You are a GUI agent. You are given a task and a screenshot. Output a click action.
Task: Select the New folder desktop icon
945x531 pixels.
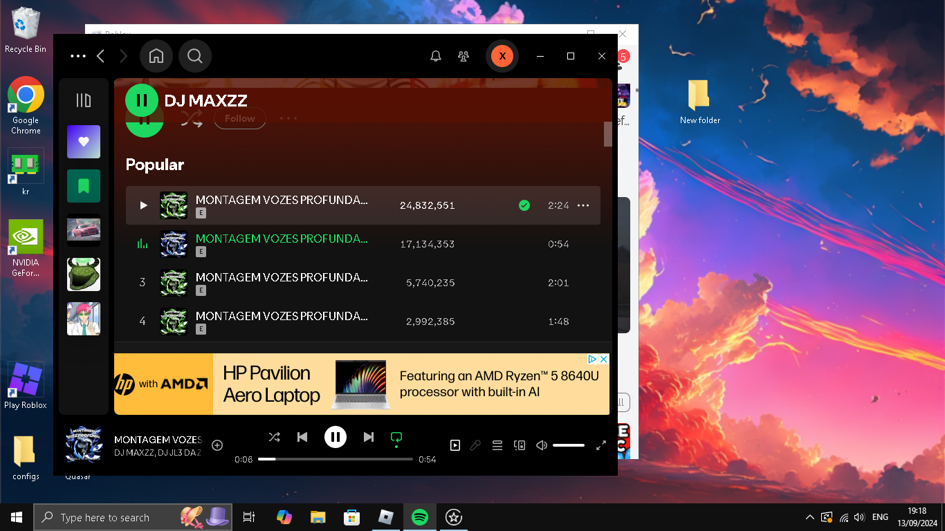pos(699,102)
